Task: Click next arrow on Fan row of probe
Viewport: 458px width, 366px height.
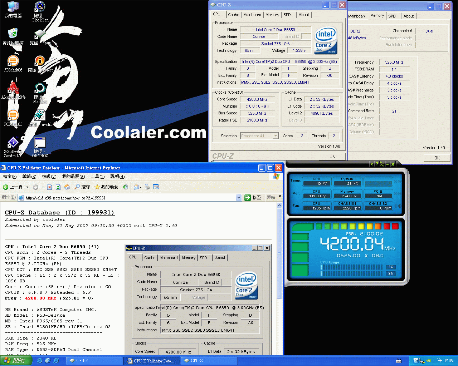Action: 400,206
